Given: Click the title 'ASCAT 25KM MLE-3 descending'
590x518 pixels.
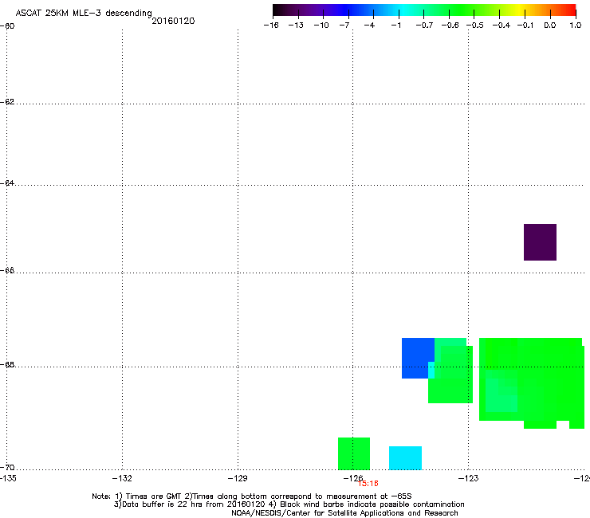Looking at the screenshot, I should tap(84, 13).
